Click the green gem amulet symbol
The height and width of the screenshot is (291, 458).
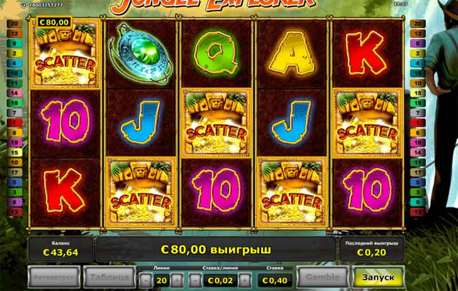[140, 53]
